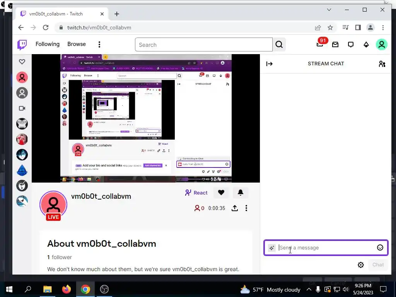396x297 pixels.
Task: Open the mail inbox icon
Action: click(x=335, y=45)
